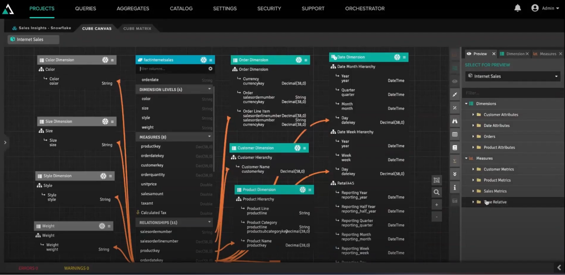Collapse the MEASURES (8) section
Viewport: 565px width, 275px height.
[209, 137]
